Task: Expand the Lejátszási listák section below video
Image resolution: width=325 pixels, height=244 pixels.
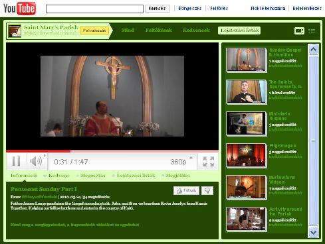Action: coord(134,176)
